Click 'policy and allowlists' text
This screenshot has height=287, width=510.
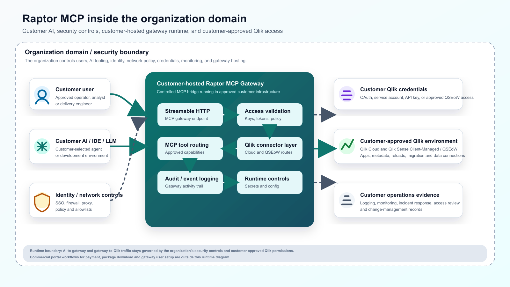74,210
